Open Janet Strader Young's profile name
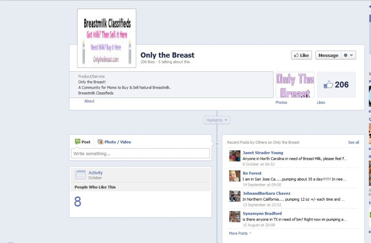371x243 pixels. [x=263, y=153]
